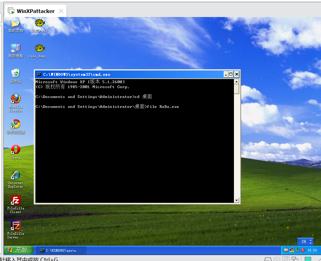This screenshot has width=321, height=261.
Task: Click the CH language bar indicator
Action: 304,242
